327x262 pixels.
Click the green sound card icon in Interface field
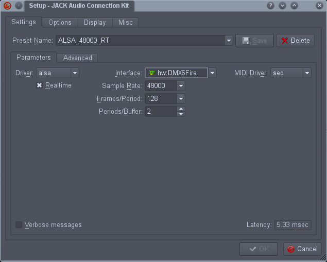coord(152,73)
